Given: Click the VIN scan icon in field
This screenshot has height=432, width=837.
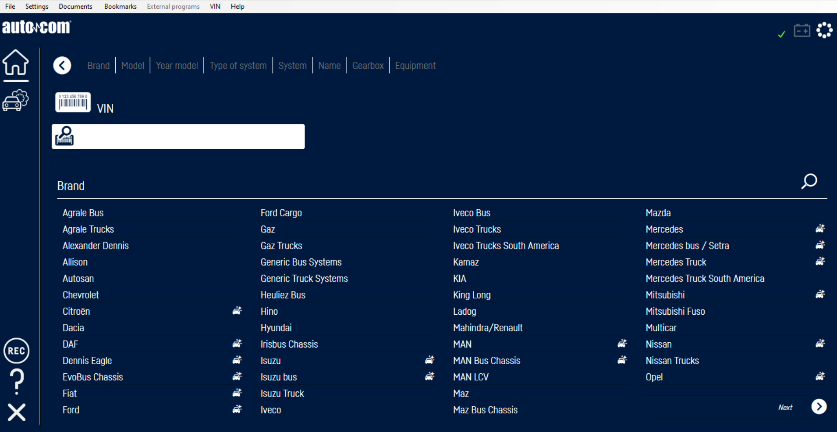Looking at the screenshot, I should [64, 136].
